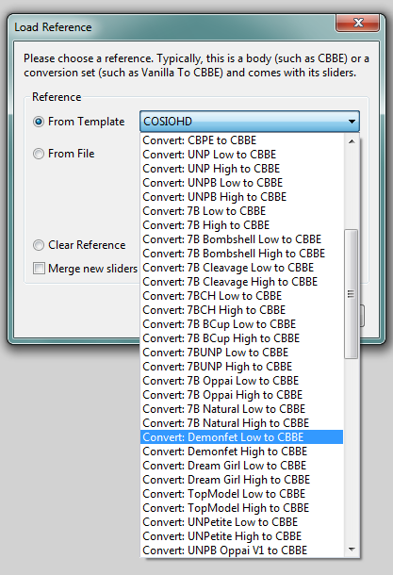Collapse the COSIOHD template dropdown
The image size is (393, 575).
250,122
